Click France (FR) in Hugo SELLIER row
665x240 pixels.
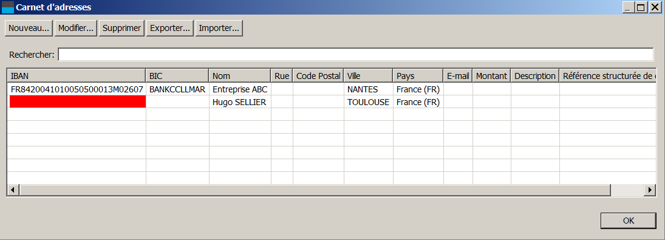pyautogui.click(x=418, y=101)
